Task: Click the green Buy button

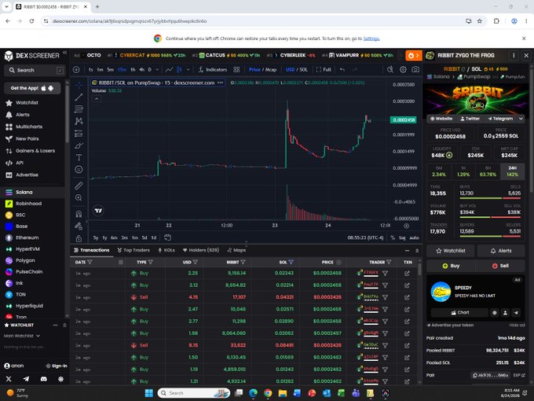Action: point(451,266)
